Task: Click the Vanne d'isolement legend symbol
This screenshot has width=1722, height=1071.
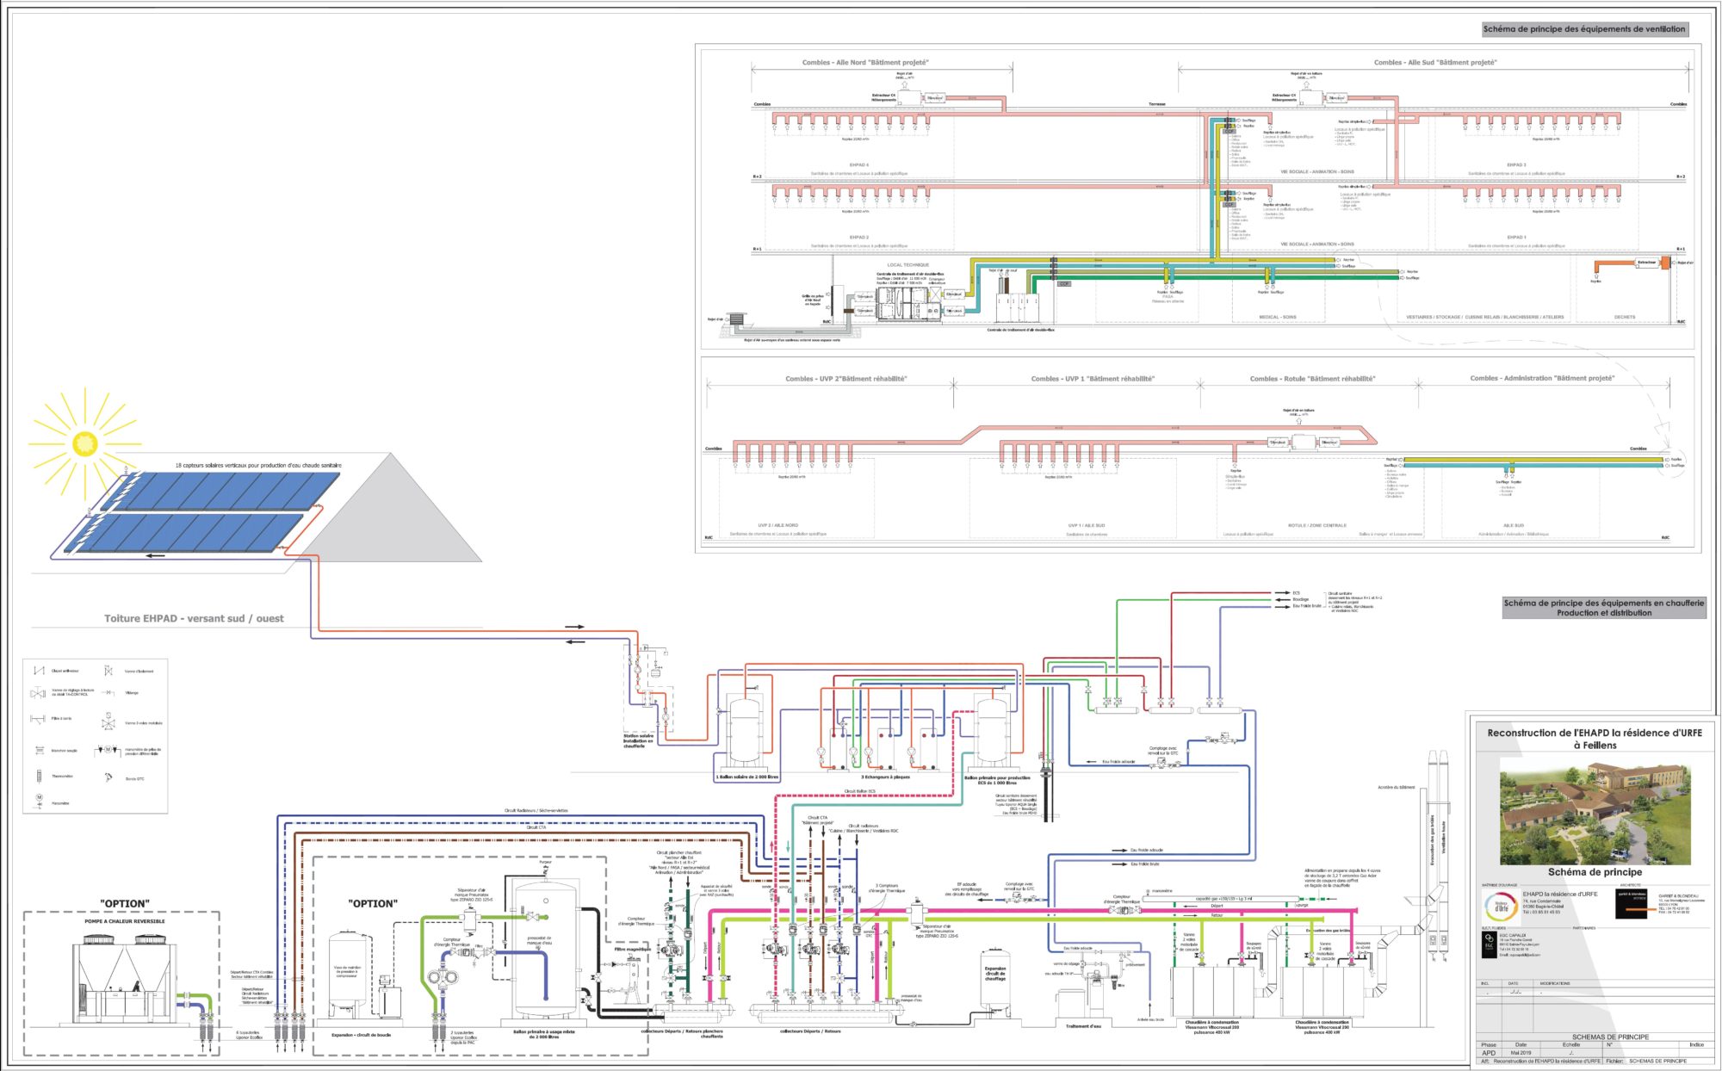Action: (x=108, y=671)
